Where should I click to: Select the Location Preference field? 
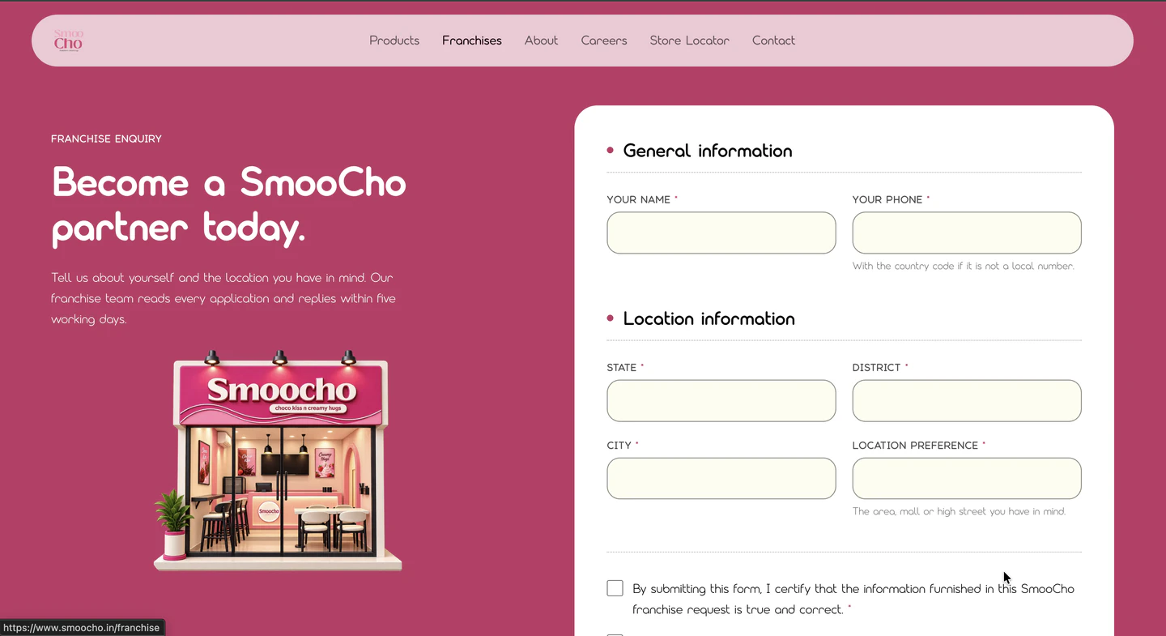(967, 478)
